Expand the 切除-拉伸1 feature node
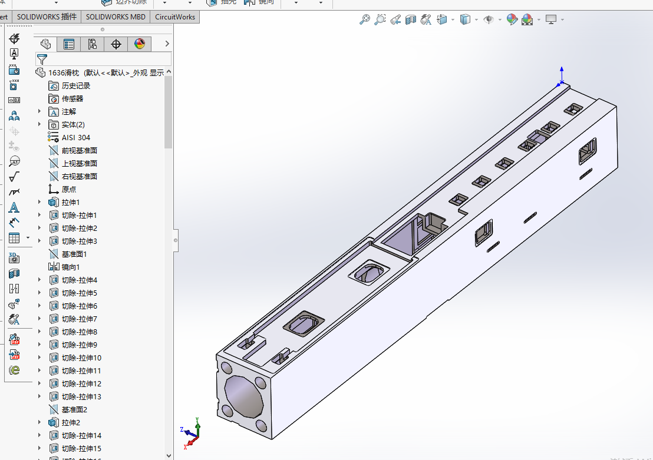The width and height of the screenshot is (653, 460). pos(39,215)
